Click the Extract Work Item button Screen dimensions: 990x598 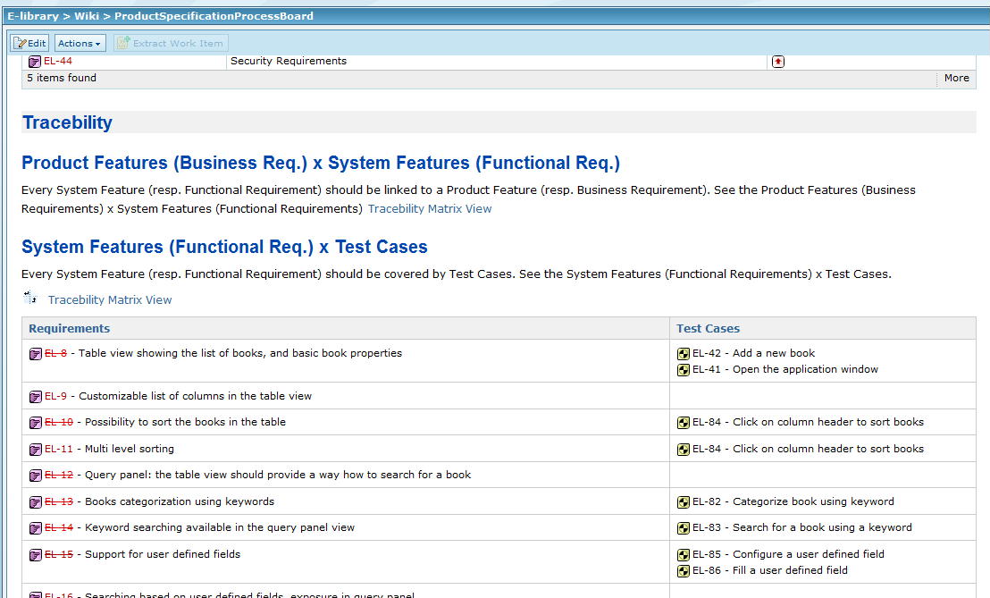pos(171,43)
